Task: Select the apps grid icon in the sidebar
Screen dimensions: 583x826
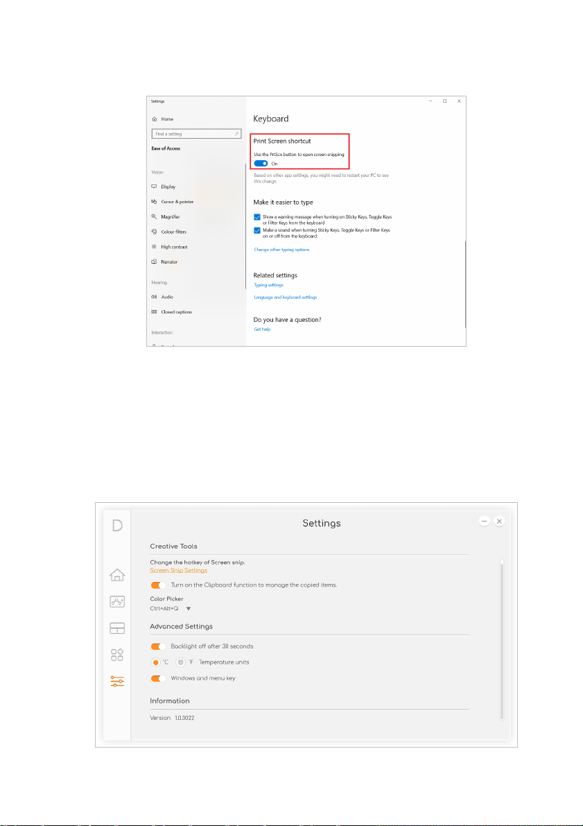Action: (117, 655)
